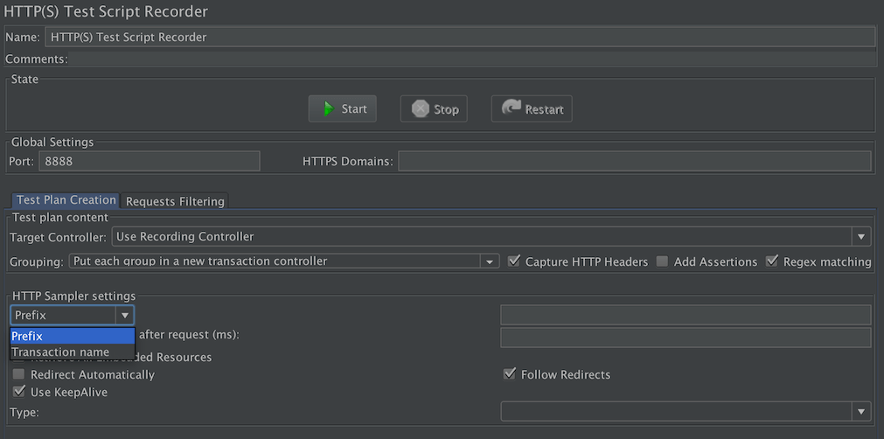Screen dimensions: 884x439
Task: Focus the HTTPS Domains text field
Action: [x=634, y=162]
